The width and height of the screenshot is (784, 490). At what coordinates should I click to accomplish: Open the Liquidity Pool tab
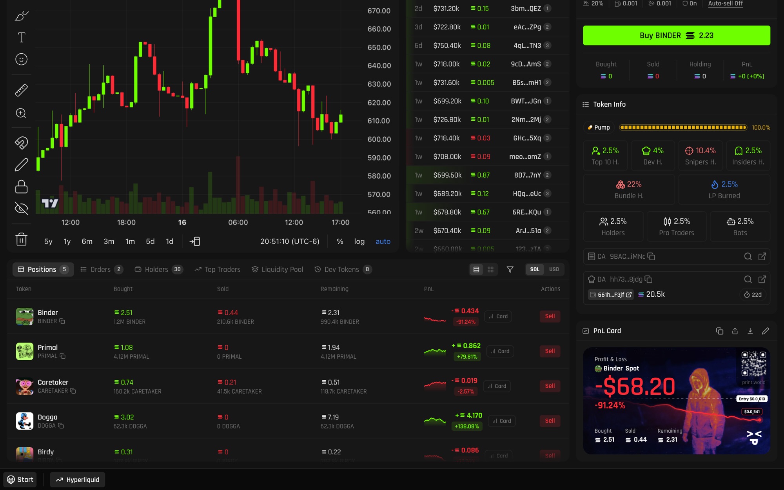click(x=278, y=269)
